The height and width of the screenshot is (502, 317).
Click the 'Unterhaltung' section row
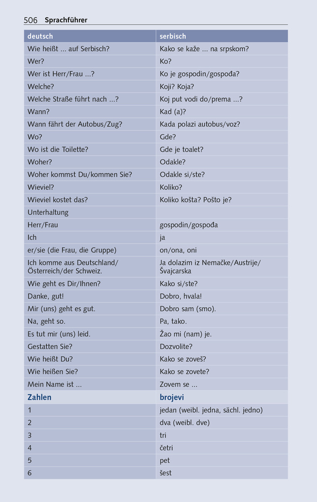(x=48, y=213)
